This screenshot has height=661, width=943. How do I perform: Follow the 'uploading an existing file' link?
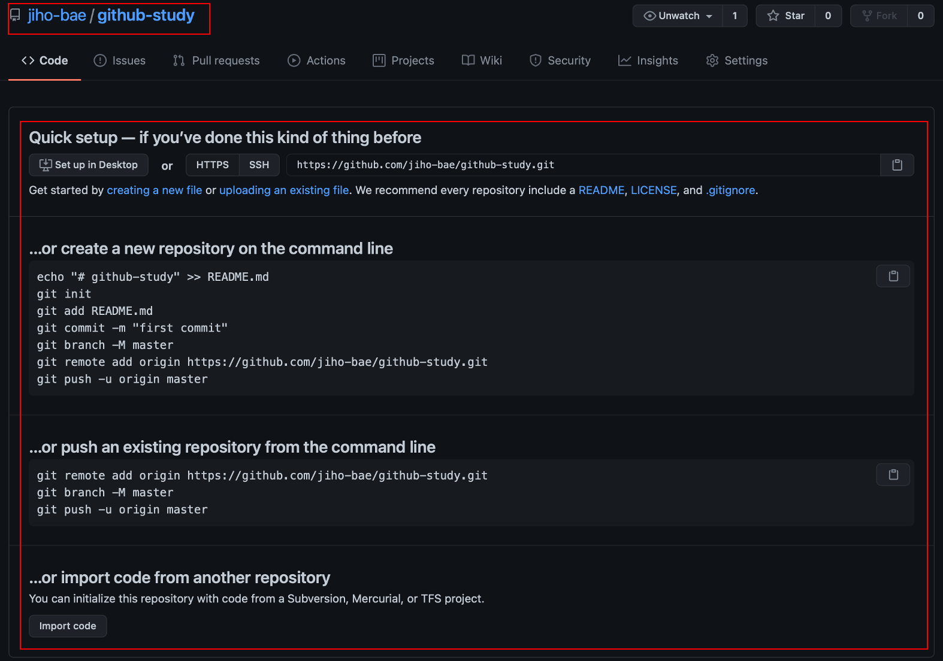(x=284, y=190)
